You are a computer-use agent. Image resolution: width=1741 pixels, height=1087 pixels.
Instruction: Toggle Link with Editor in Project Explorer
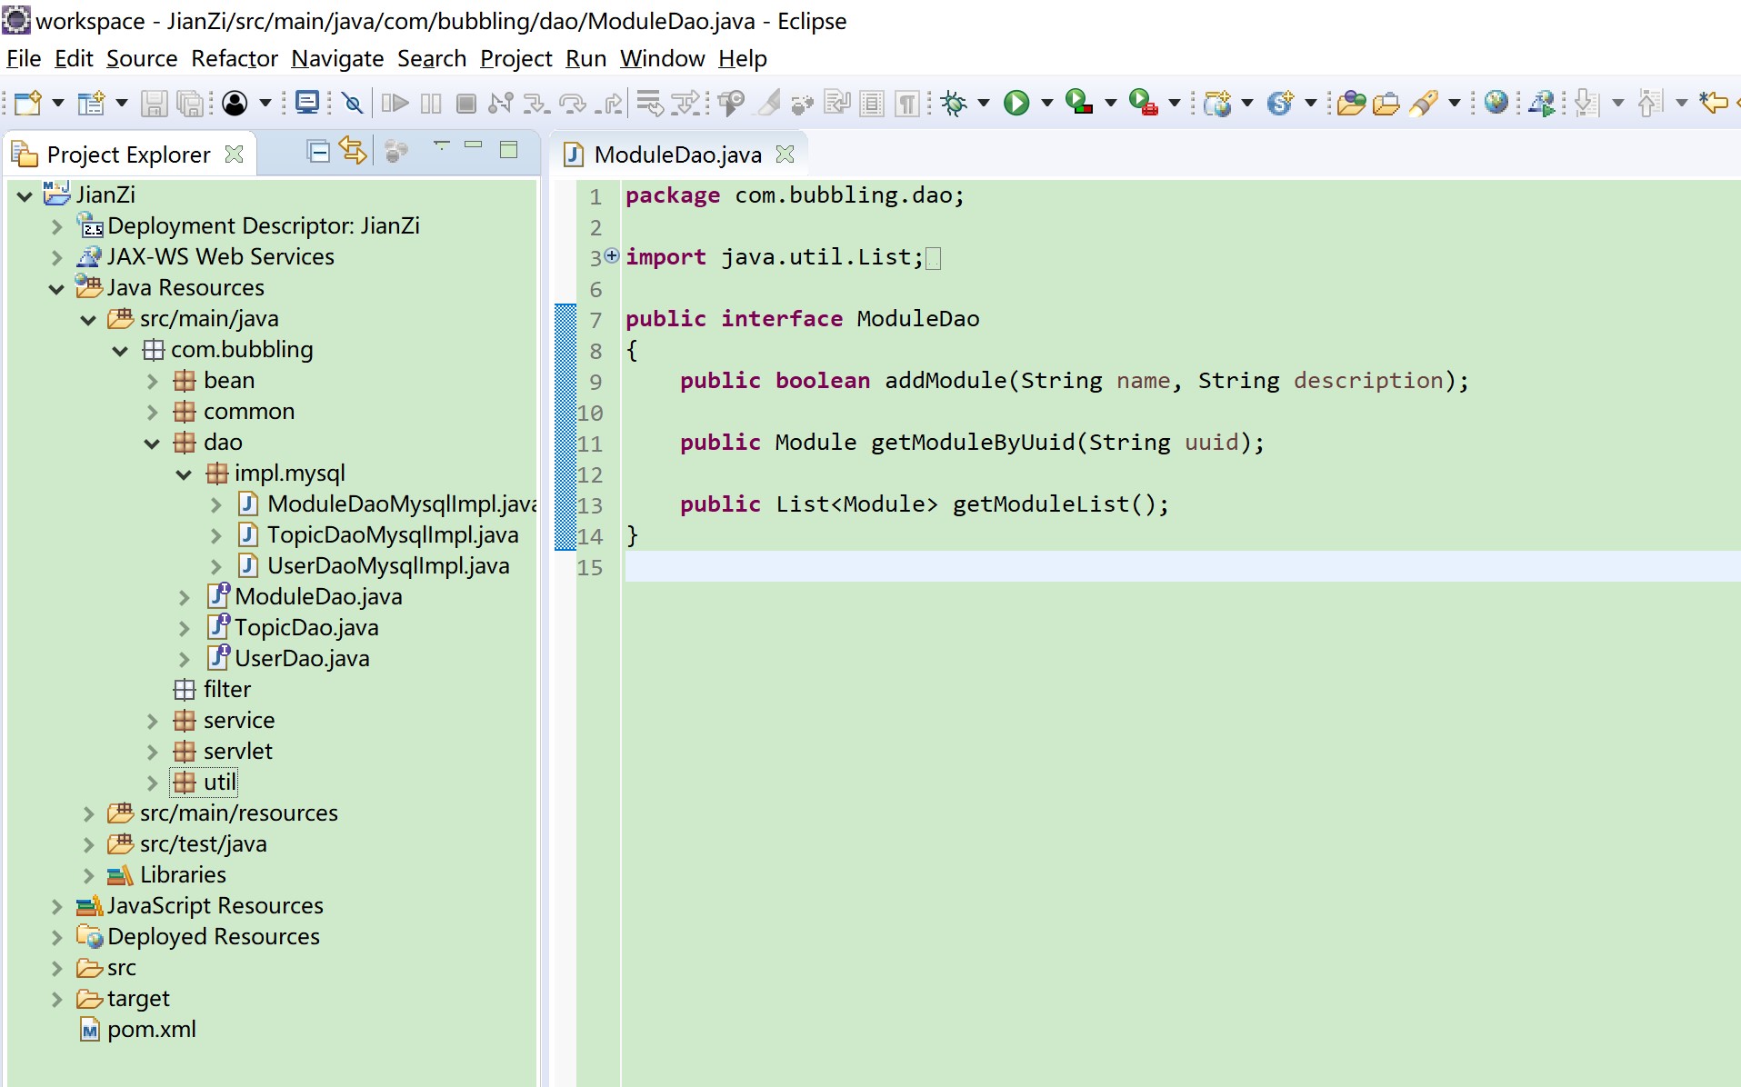pos(353,151)
